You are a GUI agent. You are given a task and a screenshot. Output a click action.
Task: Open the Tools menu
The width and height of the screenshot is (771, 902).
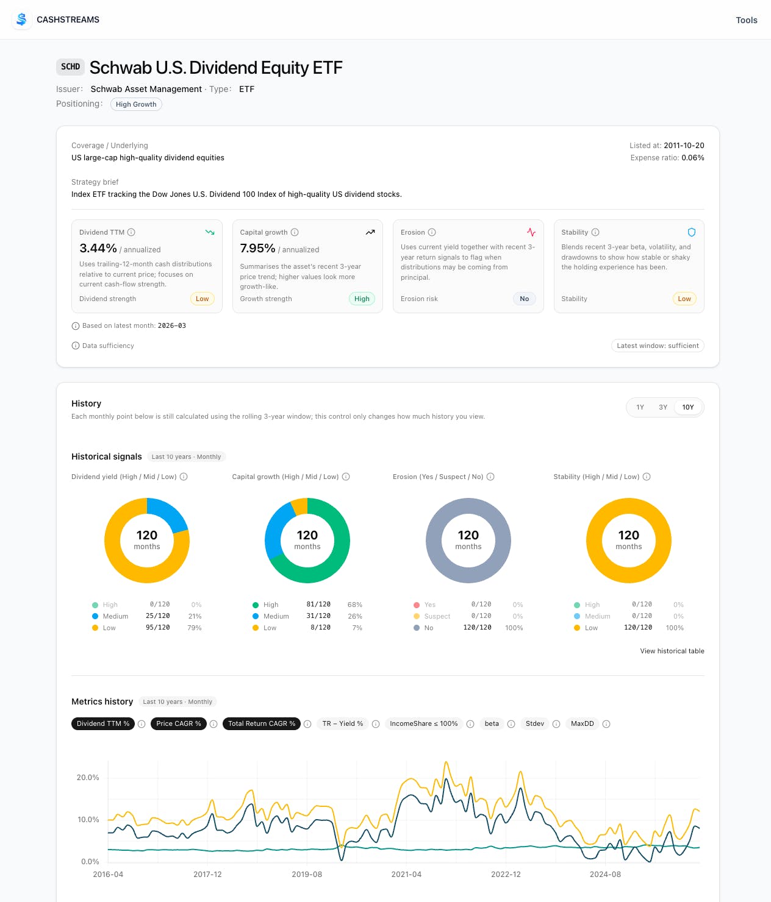747,20
